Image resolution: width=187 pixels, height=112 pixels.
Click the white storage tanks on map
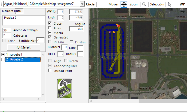[141, 64]
